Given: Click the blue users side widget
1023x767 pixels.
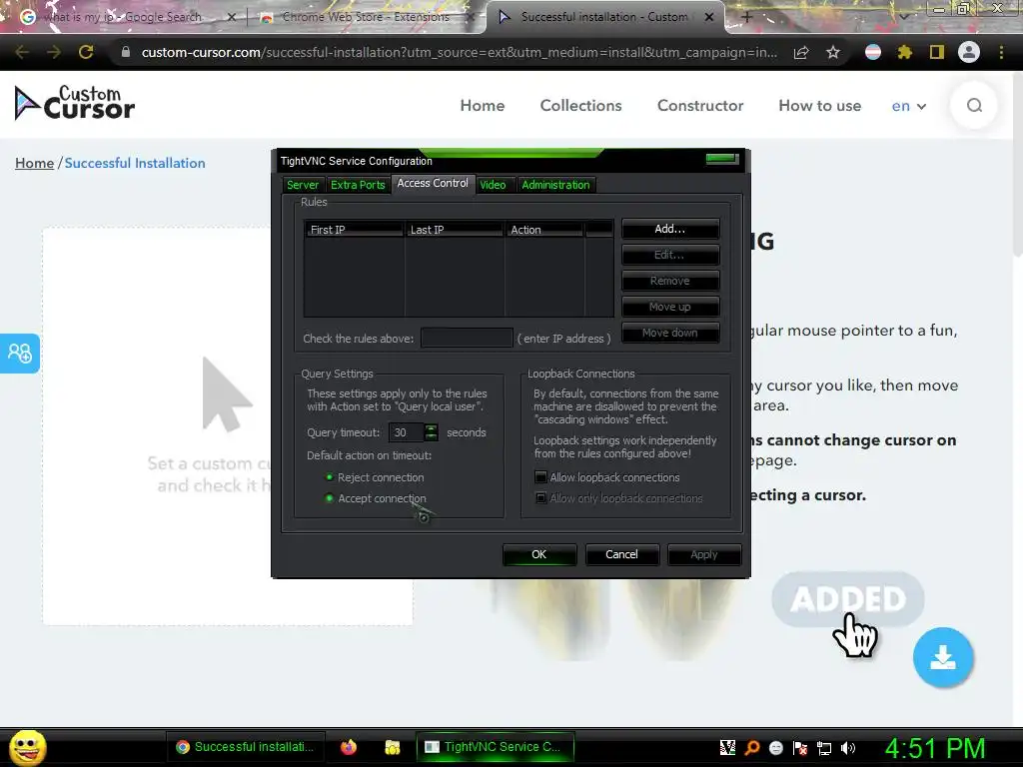Looking at the screenshot, I should point(20,353).
